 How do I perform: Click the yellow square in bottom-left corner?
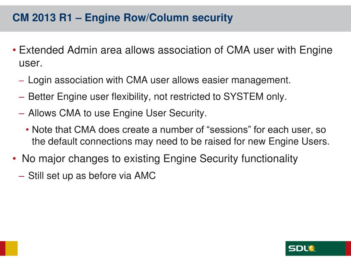(x=11, y=248)
